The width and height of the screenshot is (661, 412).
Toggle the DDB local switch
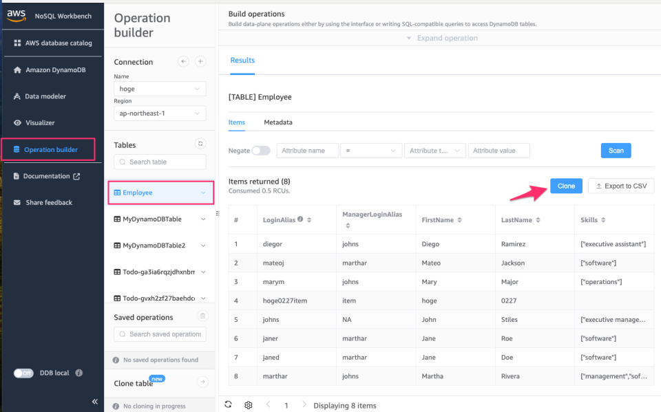pos(23,373)
